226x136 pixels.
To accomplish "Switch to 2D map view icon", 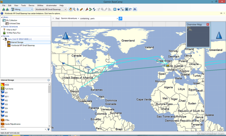I will point(115,9).
